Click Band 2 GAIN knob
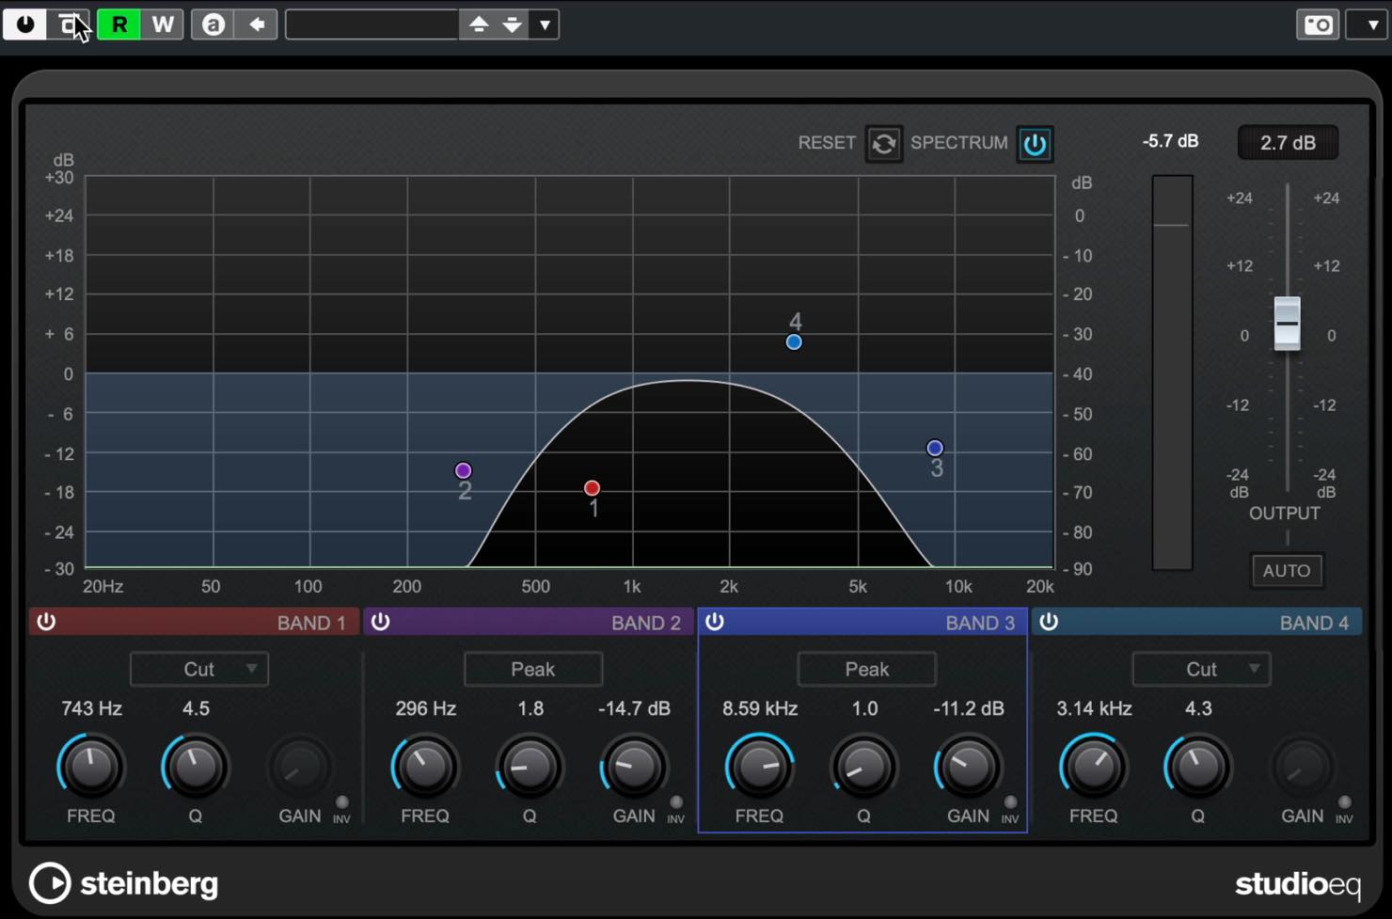This screenshot has height=919, width=1392. tap(634, 766)
